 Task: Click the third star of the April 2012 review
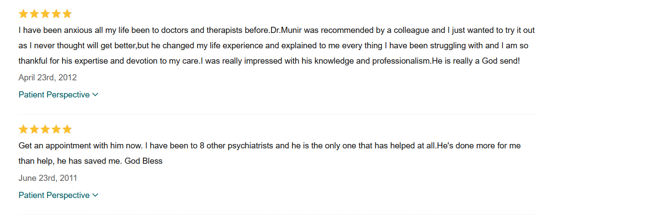45,14
